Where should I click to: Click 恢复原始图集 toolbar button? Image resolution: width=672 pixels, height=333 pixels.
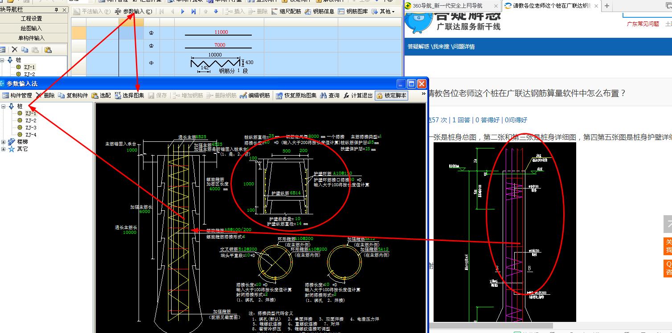click(296, 96)
